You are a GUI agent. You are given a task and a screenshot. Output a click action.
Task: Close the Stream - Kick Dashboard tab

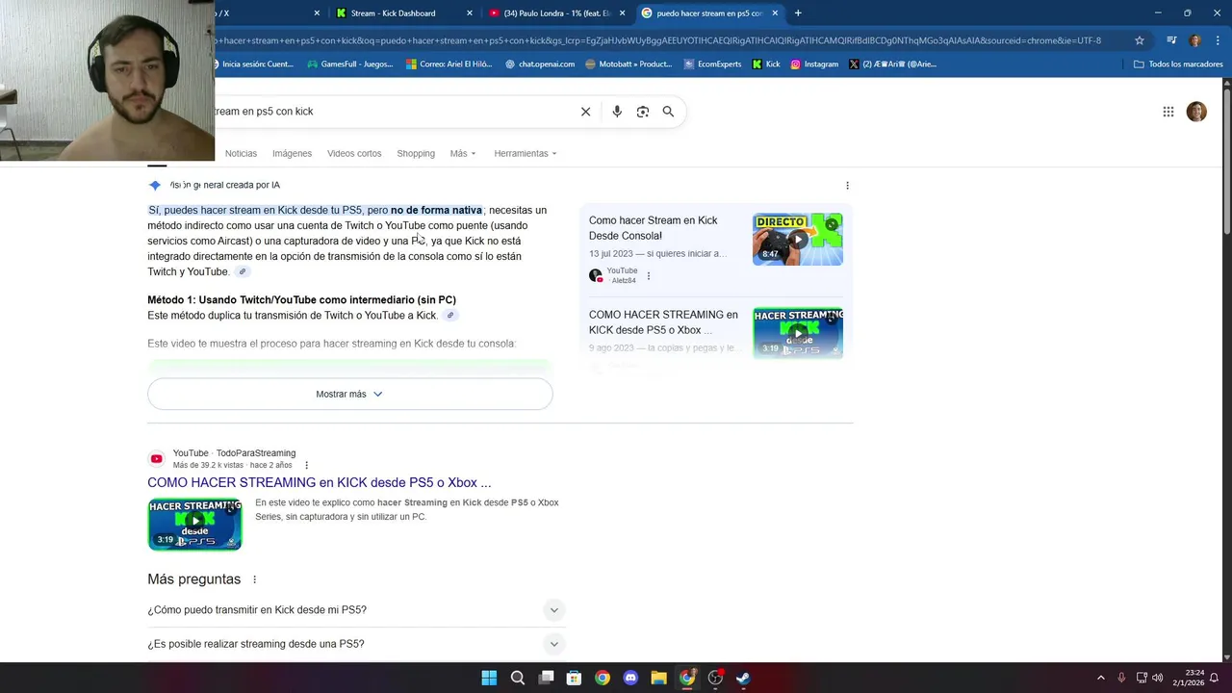470,13
